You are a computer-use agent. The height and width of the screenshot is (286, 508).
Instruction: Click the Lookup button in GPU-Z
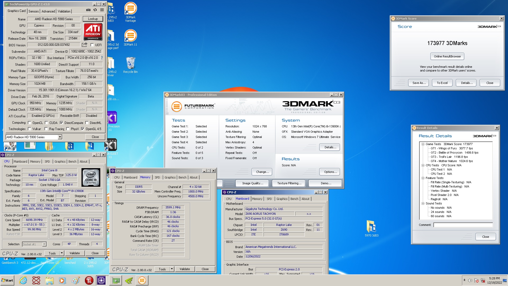click(x=93, y=19)
